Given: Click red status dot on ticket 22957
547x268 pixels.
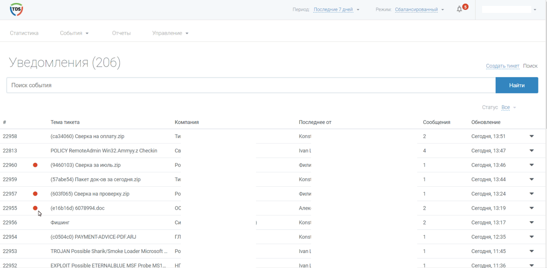Looking at the screenshot, I should (x=35, y=194).
